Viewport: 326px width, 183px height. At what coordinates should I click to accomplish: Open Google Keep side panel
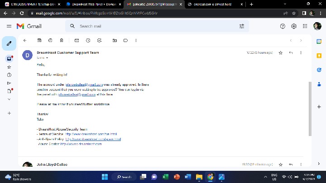pyautogui.click(x=319, y=56)
